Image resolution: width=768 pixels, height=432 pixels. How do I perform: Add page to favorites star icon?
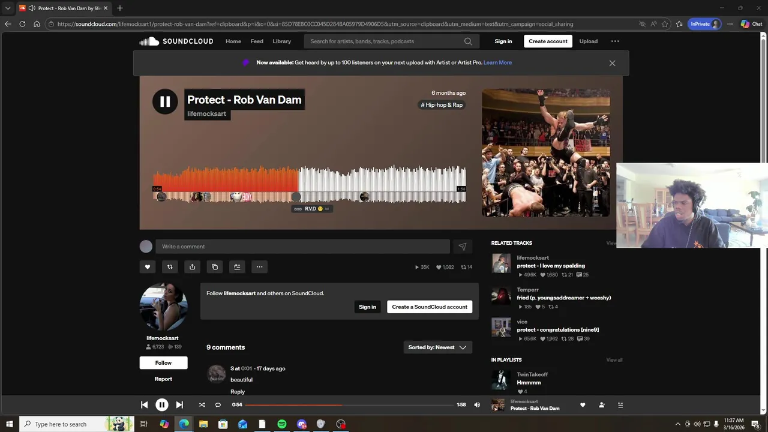coord(665,24)
